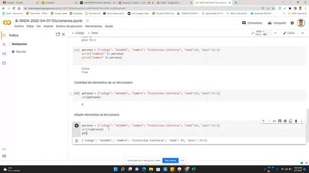Image resolution: width=309 pixels, height=173 pixels.
Task: Open the variables {x} sidebar panel
Action: coord(4,53)
